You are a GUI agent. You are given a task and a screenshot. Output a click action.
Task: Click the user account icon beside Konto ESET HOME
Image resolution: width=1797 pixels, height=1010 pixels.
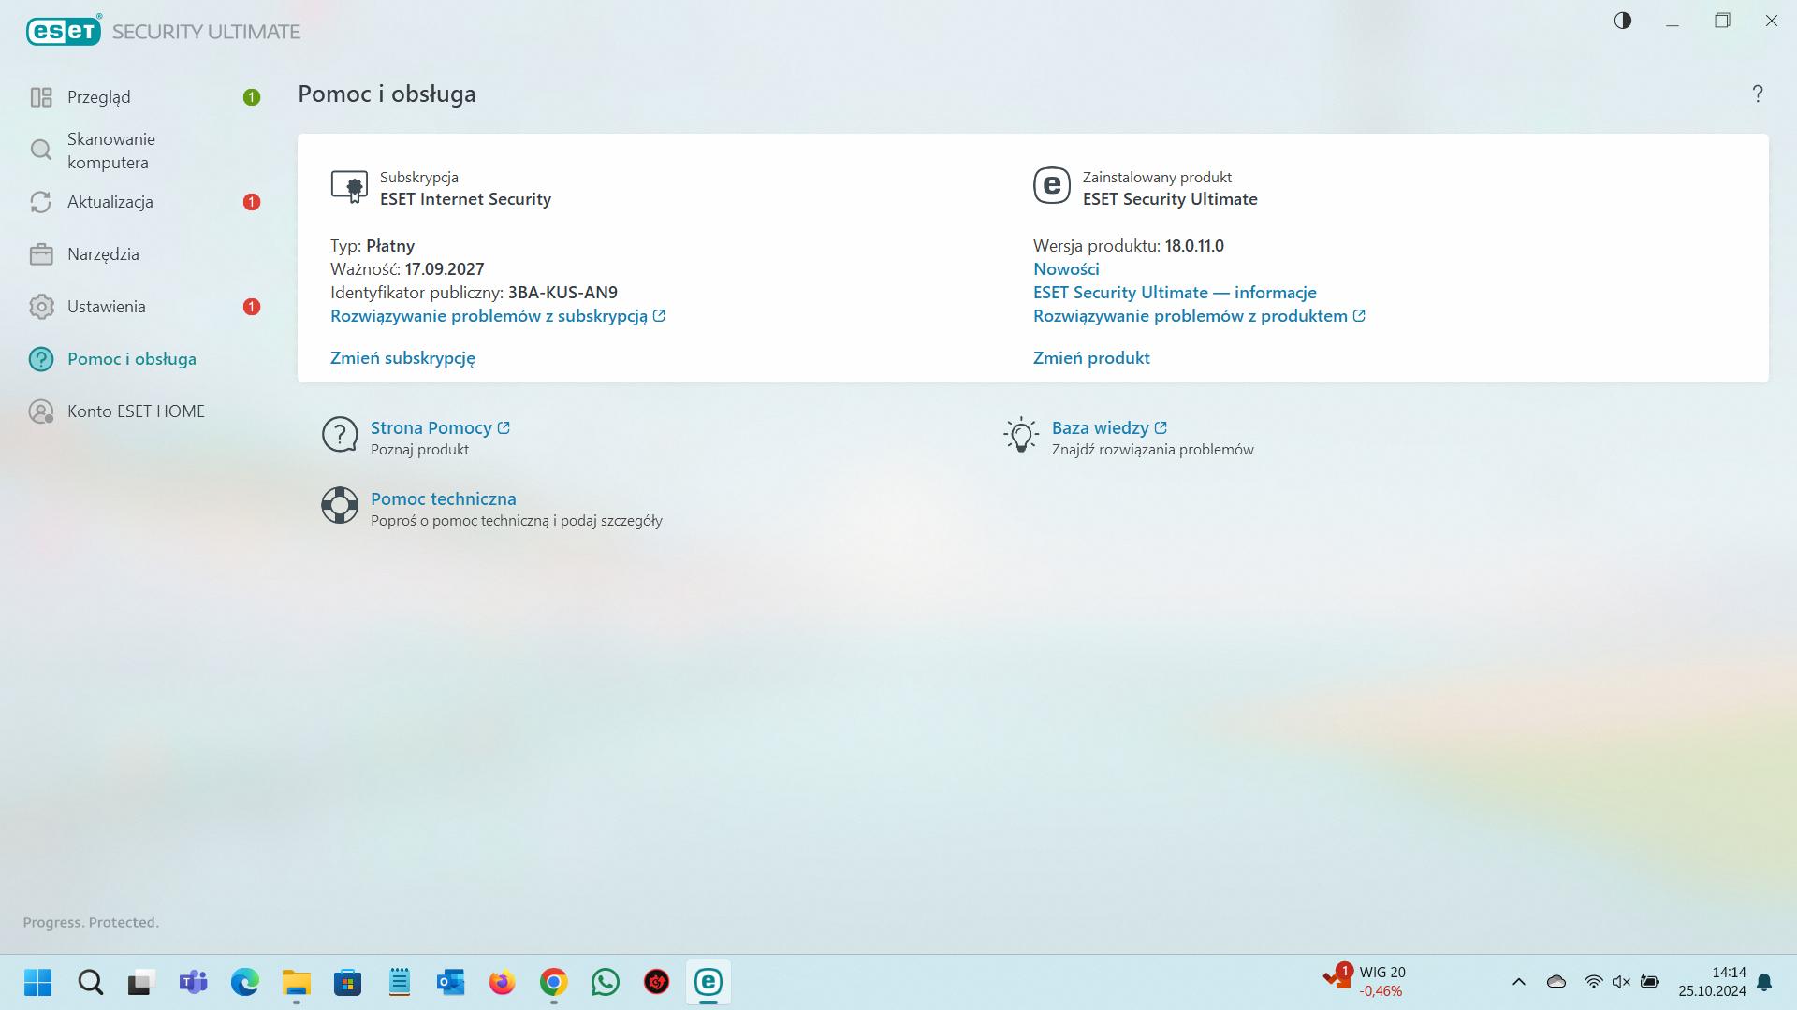click(41, 411)
